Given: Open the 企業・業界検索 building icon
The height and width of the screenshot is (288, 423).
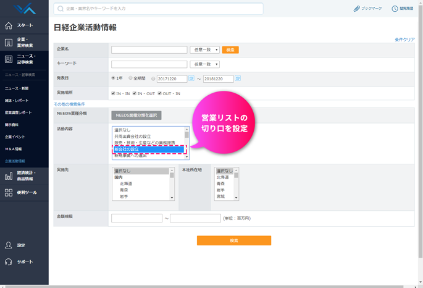Looking at the screenshot, I should pyautogui.click(x=9, y=43).
